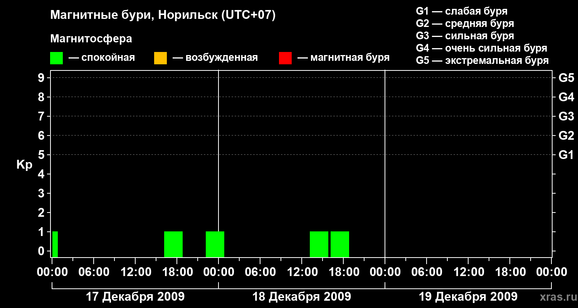Click the Kp axis value 3
The image size is (578, 308).
[x=42, y=193]
